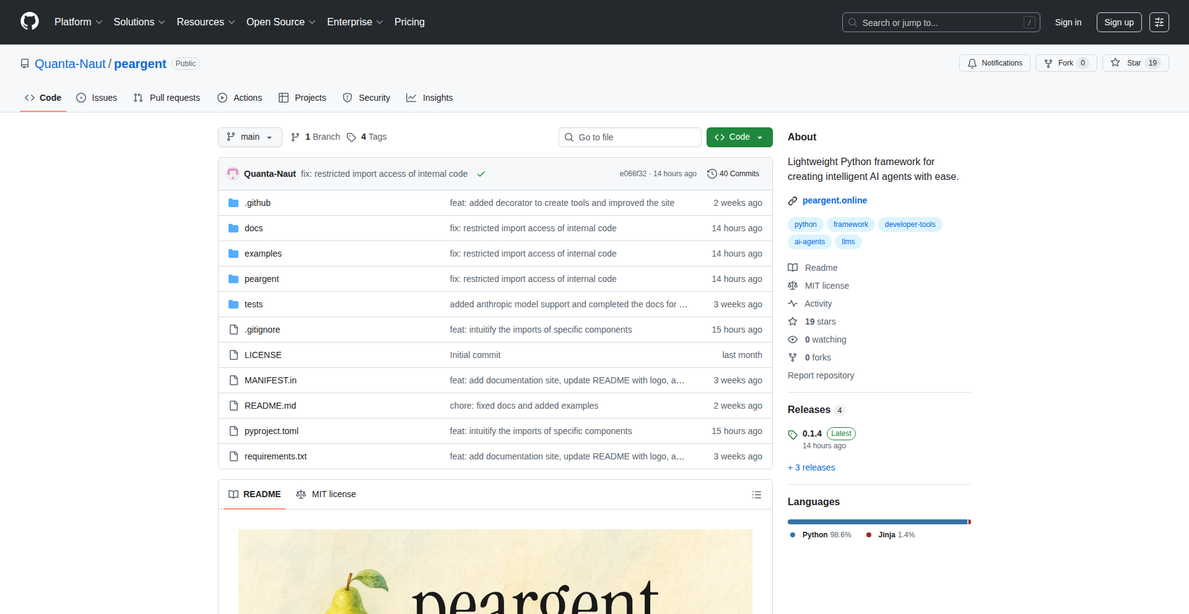Viewport: 1189px width, 614px height.
Task: Click the Insights graph icon
Action: (411, 98)
